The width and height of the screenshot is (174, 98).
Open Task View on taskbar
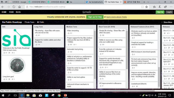point(15,95)
